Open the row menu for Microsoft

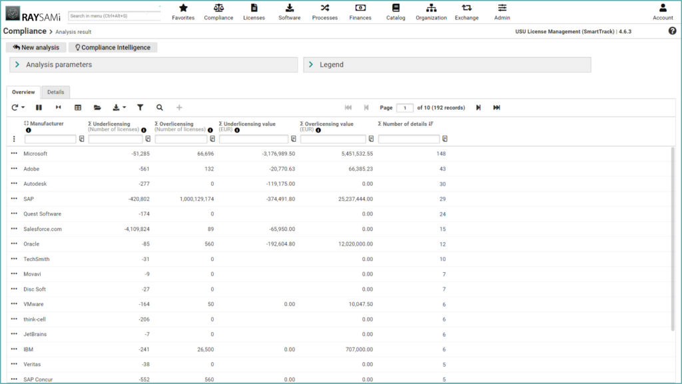(x=14, y=153)
